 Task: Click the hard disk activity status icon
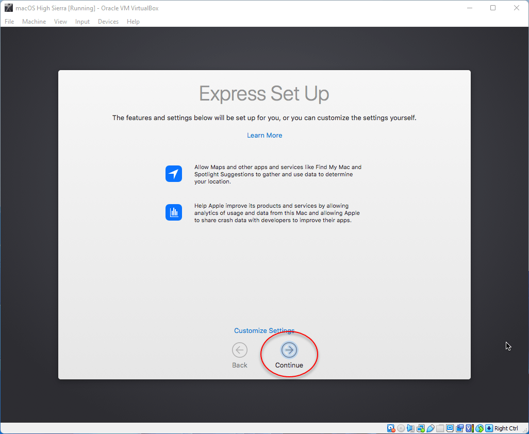[391, 428]
